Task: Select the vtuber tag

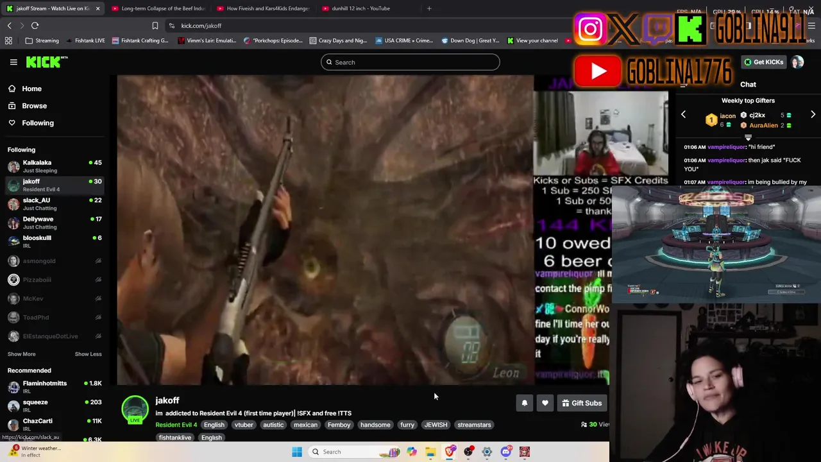Action: [x=244, y=425]
